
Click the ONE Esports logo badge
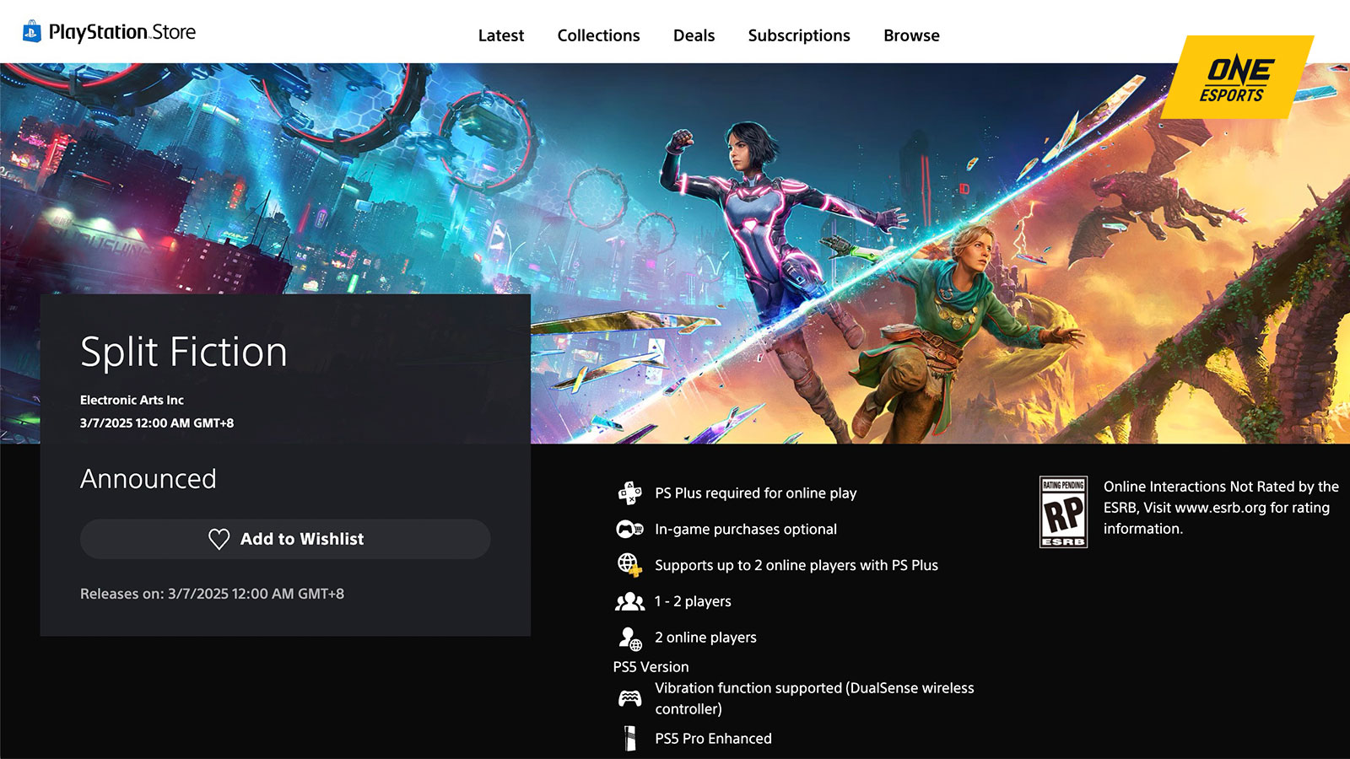tap(1237, 78)
